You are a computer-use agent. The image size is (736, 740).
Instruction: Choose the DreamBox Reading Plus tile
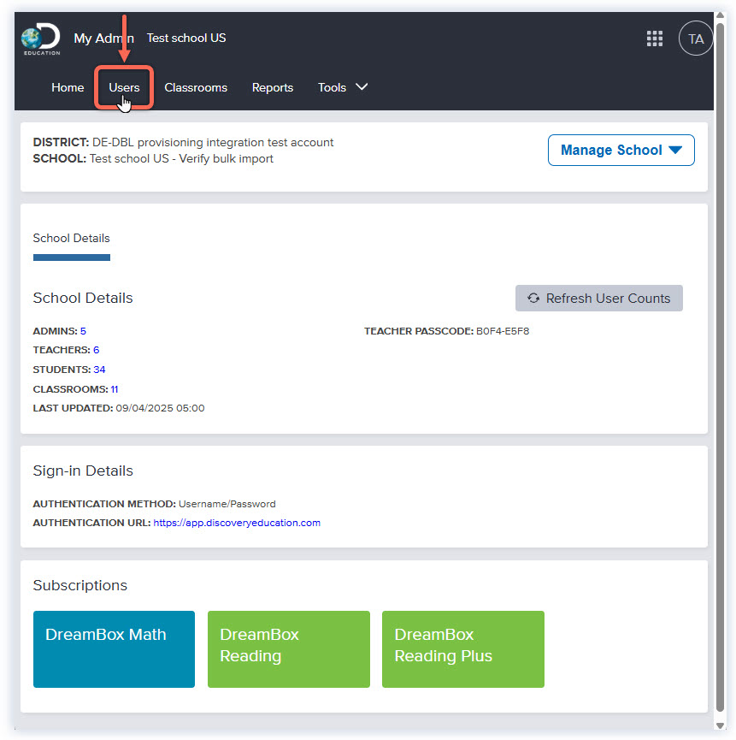coord(462,648)
